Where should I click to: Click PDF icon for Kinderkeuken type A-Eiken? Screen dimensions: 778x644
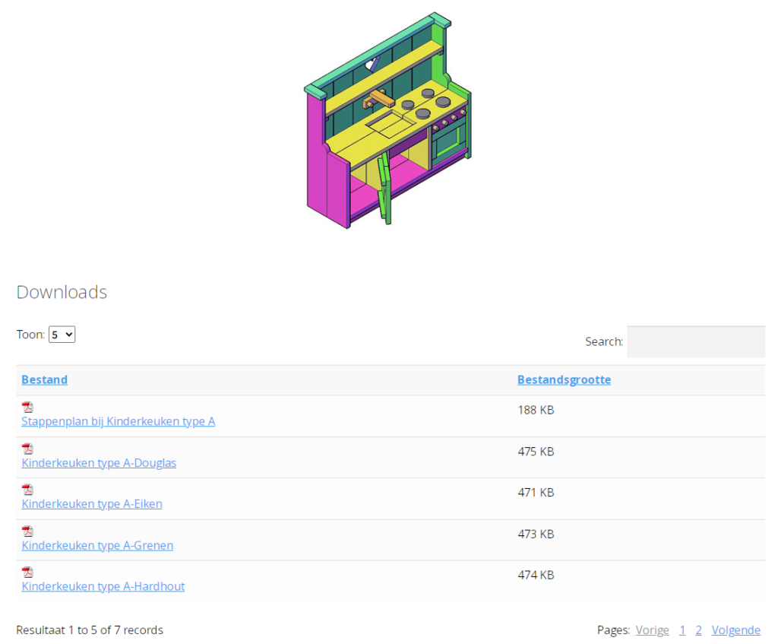click(27, 490)
